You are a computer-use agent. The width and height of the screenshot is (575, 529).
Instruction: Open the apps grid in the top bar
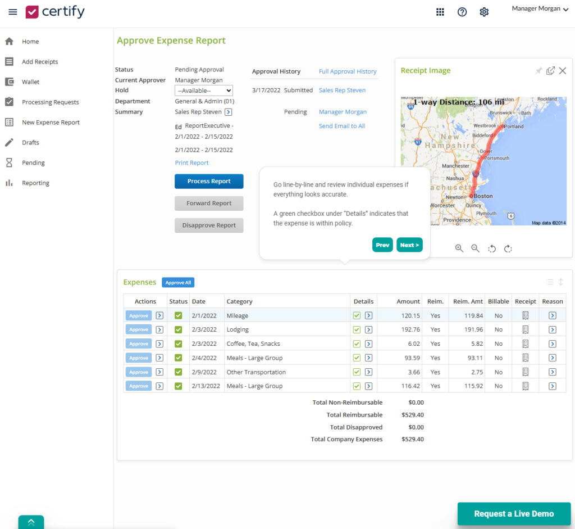pyautogui.click(x=440, y=11)
